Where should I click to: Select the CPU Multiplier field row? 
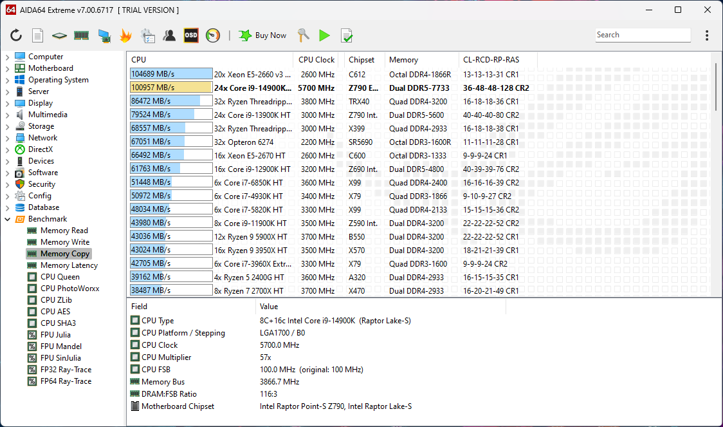pos(317,357)
